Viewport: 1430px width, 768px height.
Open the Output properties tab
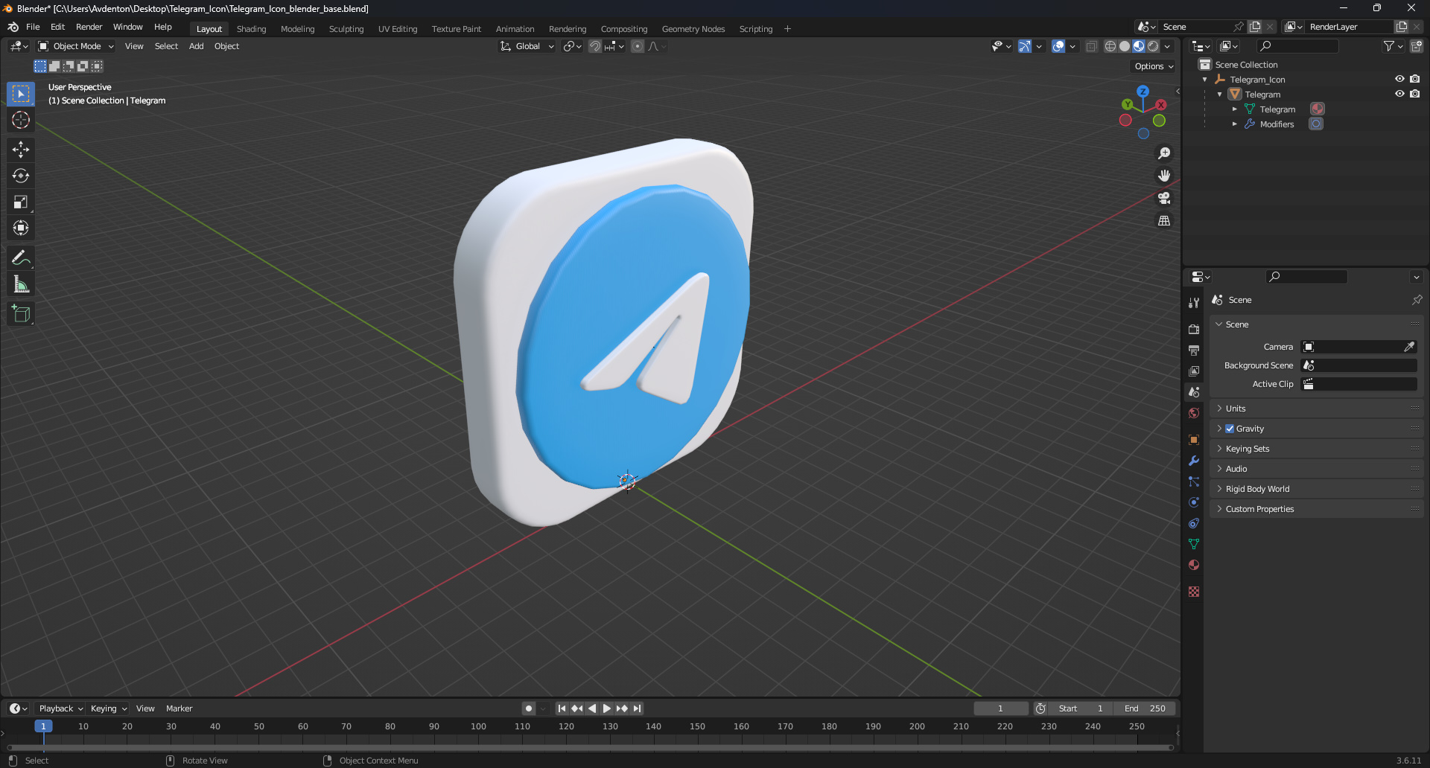pyautogui.click(x=1194, y=350)
